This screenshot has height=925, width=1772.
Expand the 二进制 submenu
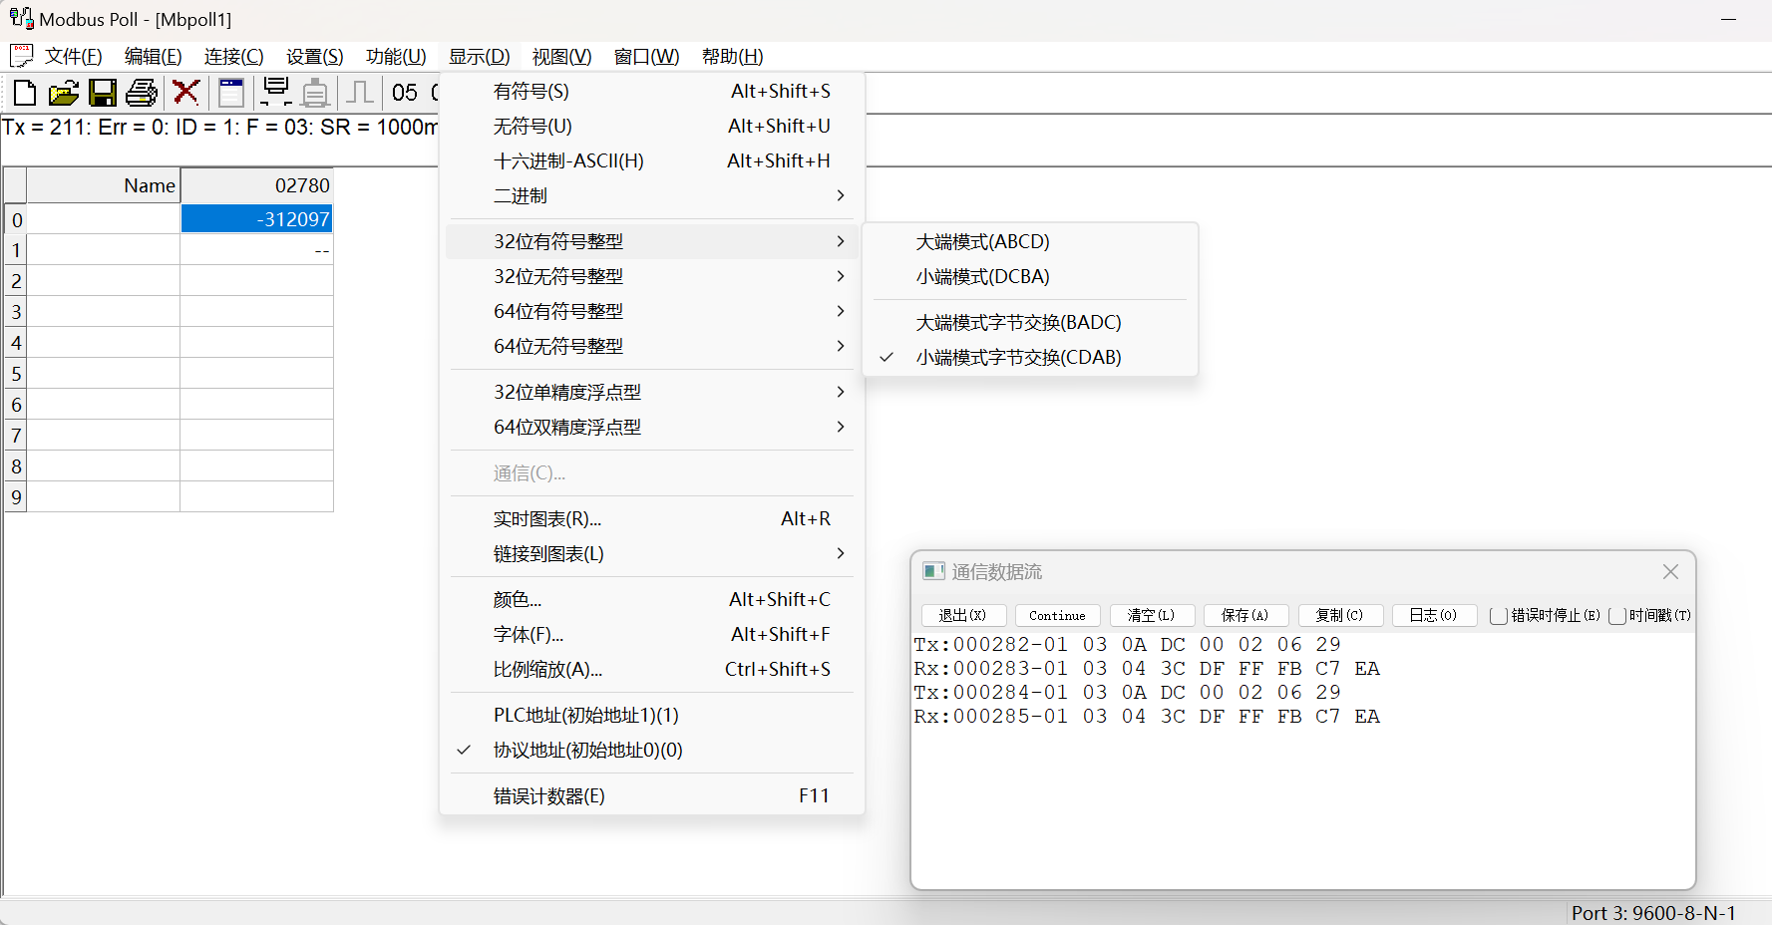click(651, 195)
